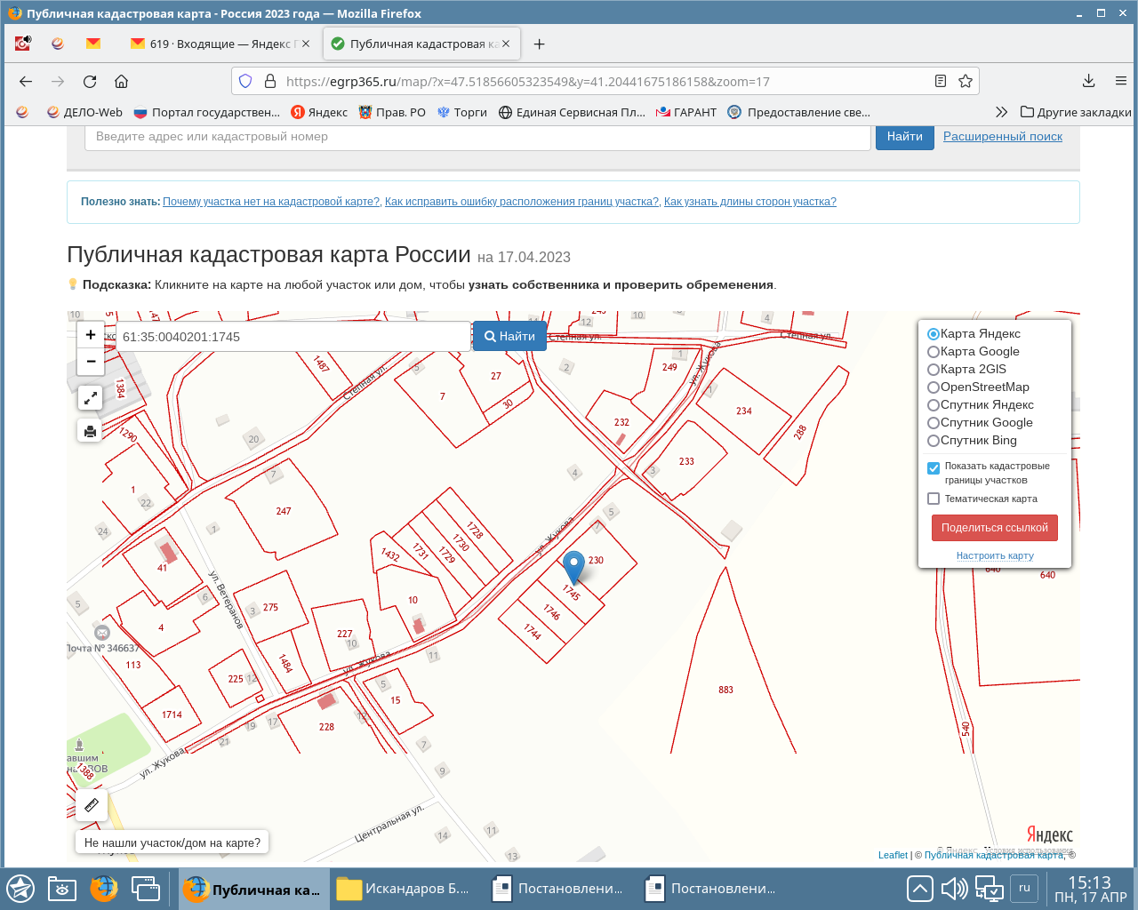The image size is (1138, 910).
Task: Select Спутник Яндекс satellite layer
Action: click(934, 405)
